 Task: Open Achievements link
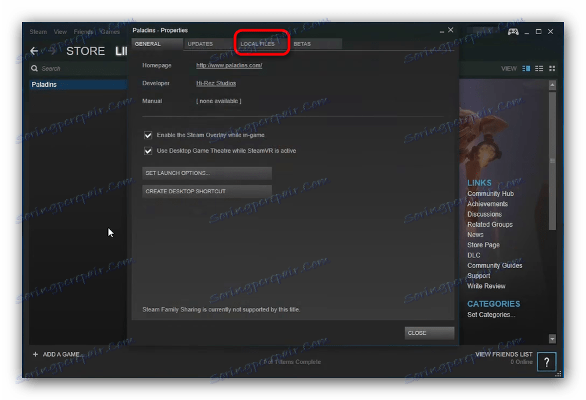pyautogui.click(x=487, y=204)
